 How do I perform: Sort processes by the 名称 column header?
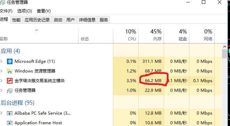coord(39,36)
